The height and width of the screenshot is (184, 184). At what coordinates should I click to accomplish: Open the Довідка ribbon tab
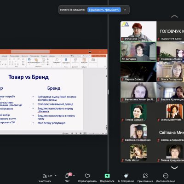click(52, 56)
